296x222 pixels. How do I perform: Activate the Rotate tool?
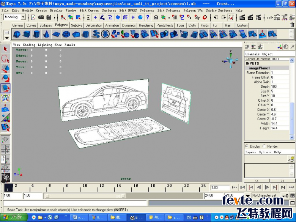[5, 79]
